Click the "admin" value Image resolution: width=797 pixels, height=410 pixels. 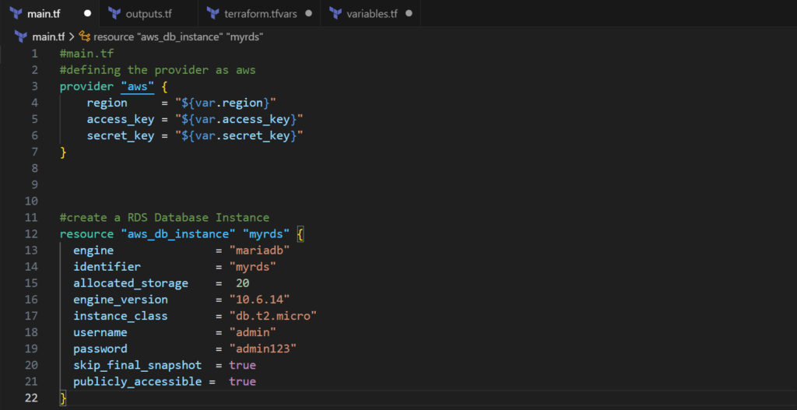[x=252, y=332]
